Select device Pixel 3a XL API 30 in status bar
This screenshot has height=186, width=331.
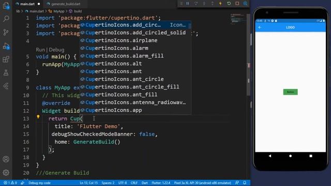(202, 183)
